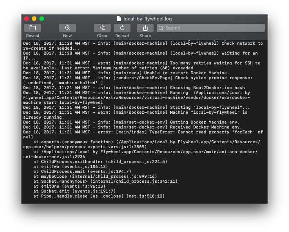Click 'Starting "local-by-flywheel"...' line

(137, 107)
